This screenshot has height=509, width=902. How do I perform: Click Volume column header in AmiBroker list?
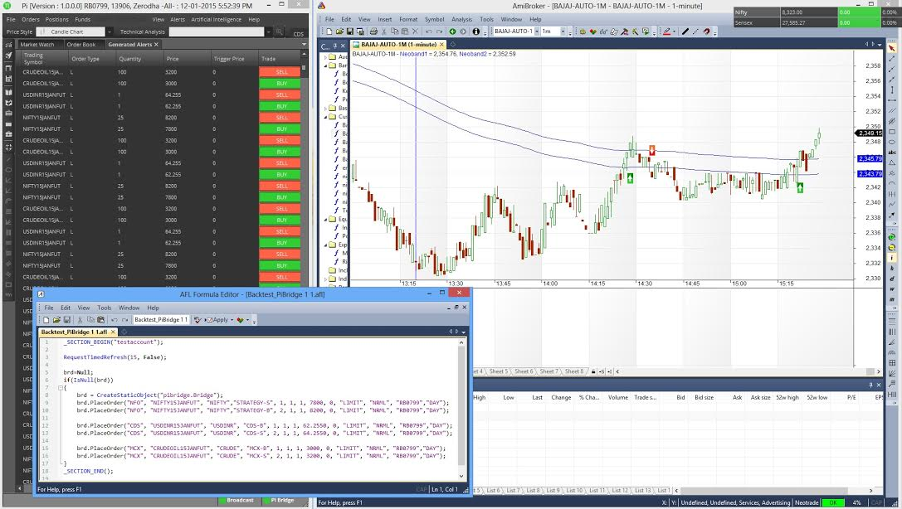(x=618, y=398)
